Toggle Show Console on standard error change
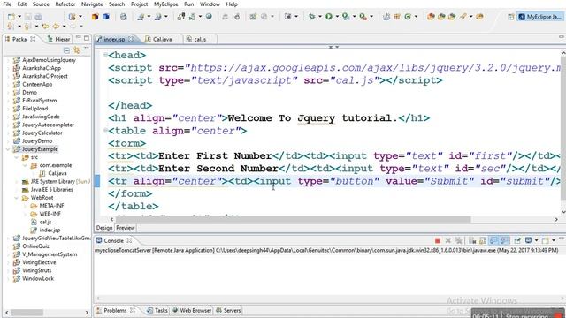This screenshot has width=566, height=318. pyautogui.click(x=504, y=240)
